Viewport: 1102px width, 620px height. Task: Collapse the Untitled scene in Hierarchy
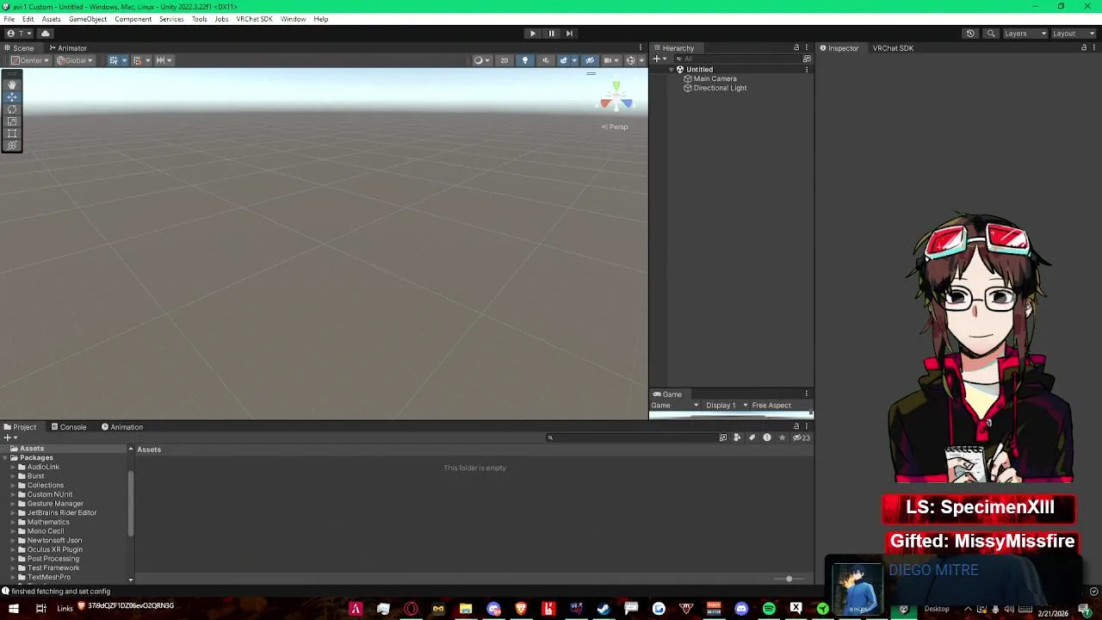[x=672, y=70]
